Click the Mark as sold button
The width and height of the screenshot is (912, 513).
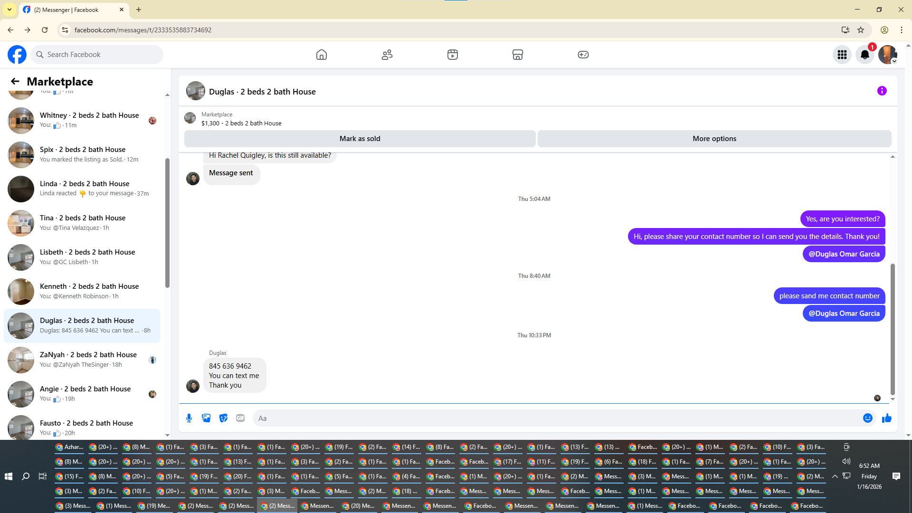(360, 139)
